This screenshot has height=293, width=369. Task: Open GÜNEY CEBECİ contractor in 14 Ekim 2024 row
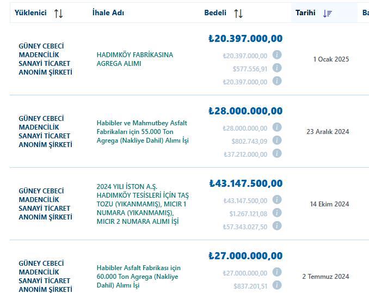click(45, 204)
